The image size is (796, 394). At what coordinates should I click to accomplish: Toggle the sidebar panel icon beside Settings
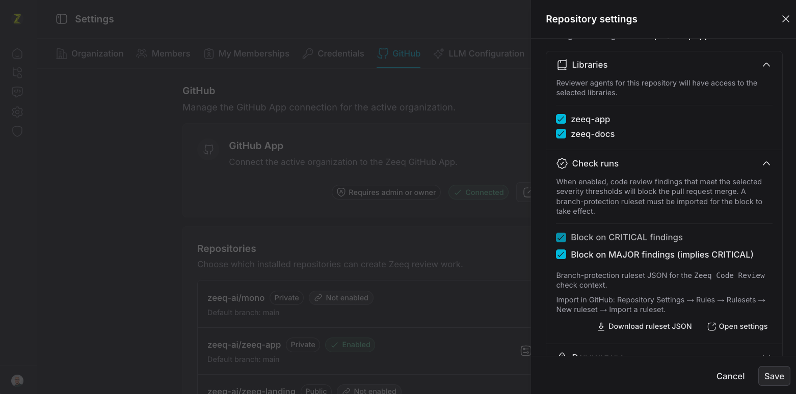click(x=62, y=19)
